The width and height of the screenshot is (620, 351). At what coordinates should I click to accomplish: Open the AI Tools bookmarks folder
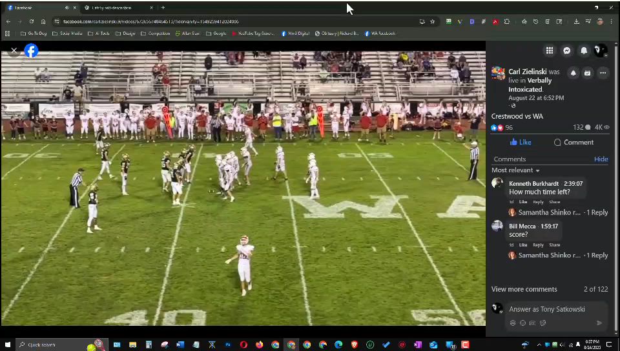[x=98, y=33]
